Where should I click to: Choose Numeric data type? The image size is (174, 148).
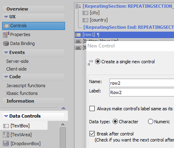[x=150, y=122]
